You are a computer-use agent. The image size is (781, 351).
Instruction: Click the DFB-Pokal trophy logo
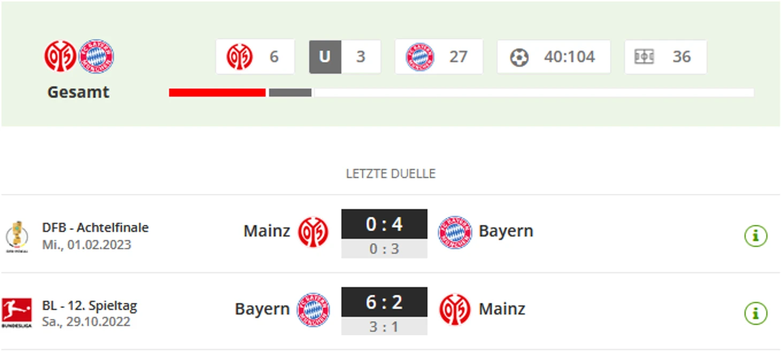[17, 236]
